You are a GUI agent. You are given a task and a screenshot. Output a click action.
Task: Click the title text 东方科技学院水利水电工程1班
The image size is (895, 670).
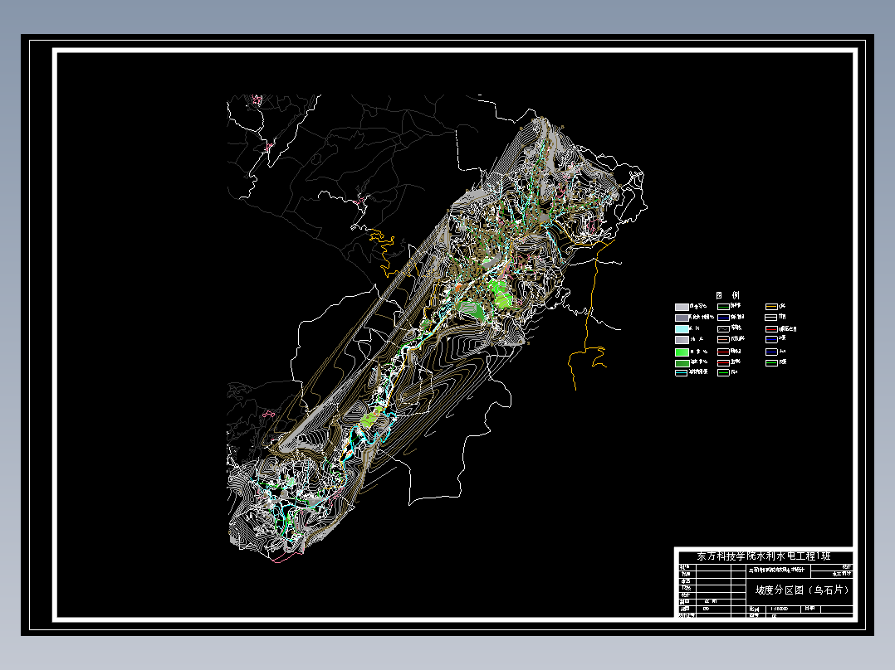point(764,556)
